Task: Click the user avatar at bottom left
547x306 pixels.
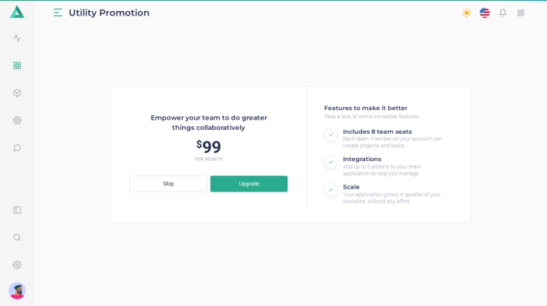Action: (x=17, y=290)
